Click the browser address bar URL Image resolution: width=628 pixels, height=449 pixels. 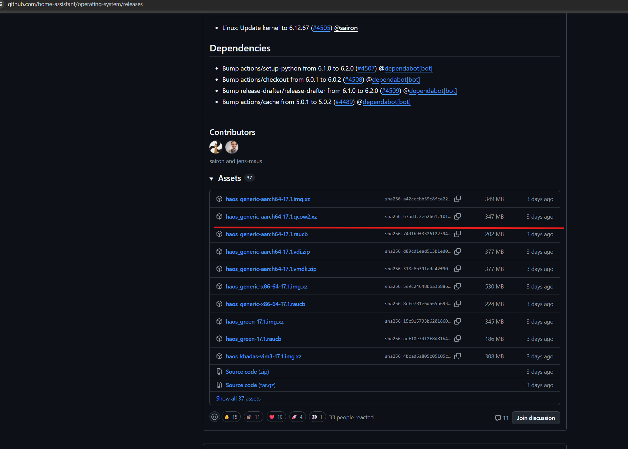pos(75,4)
